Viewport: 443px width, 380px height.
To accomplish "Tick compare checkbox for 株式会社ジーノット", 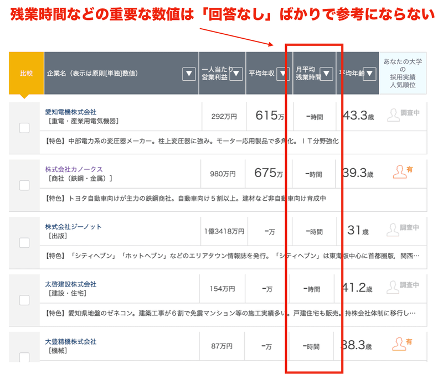I will click(x=24, y=243).
